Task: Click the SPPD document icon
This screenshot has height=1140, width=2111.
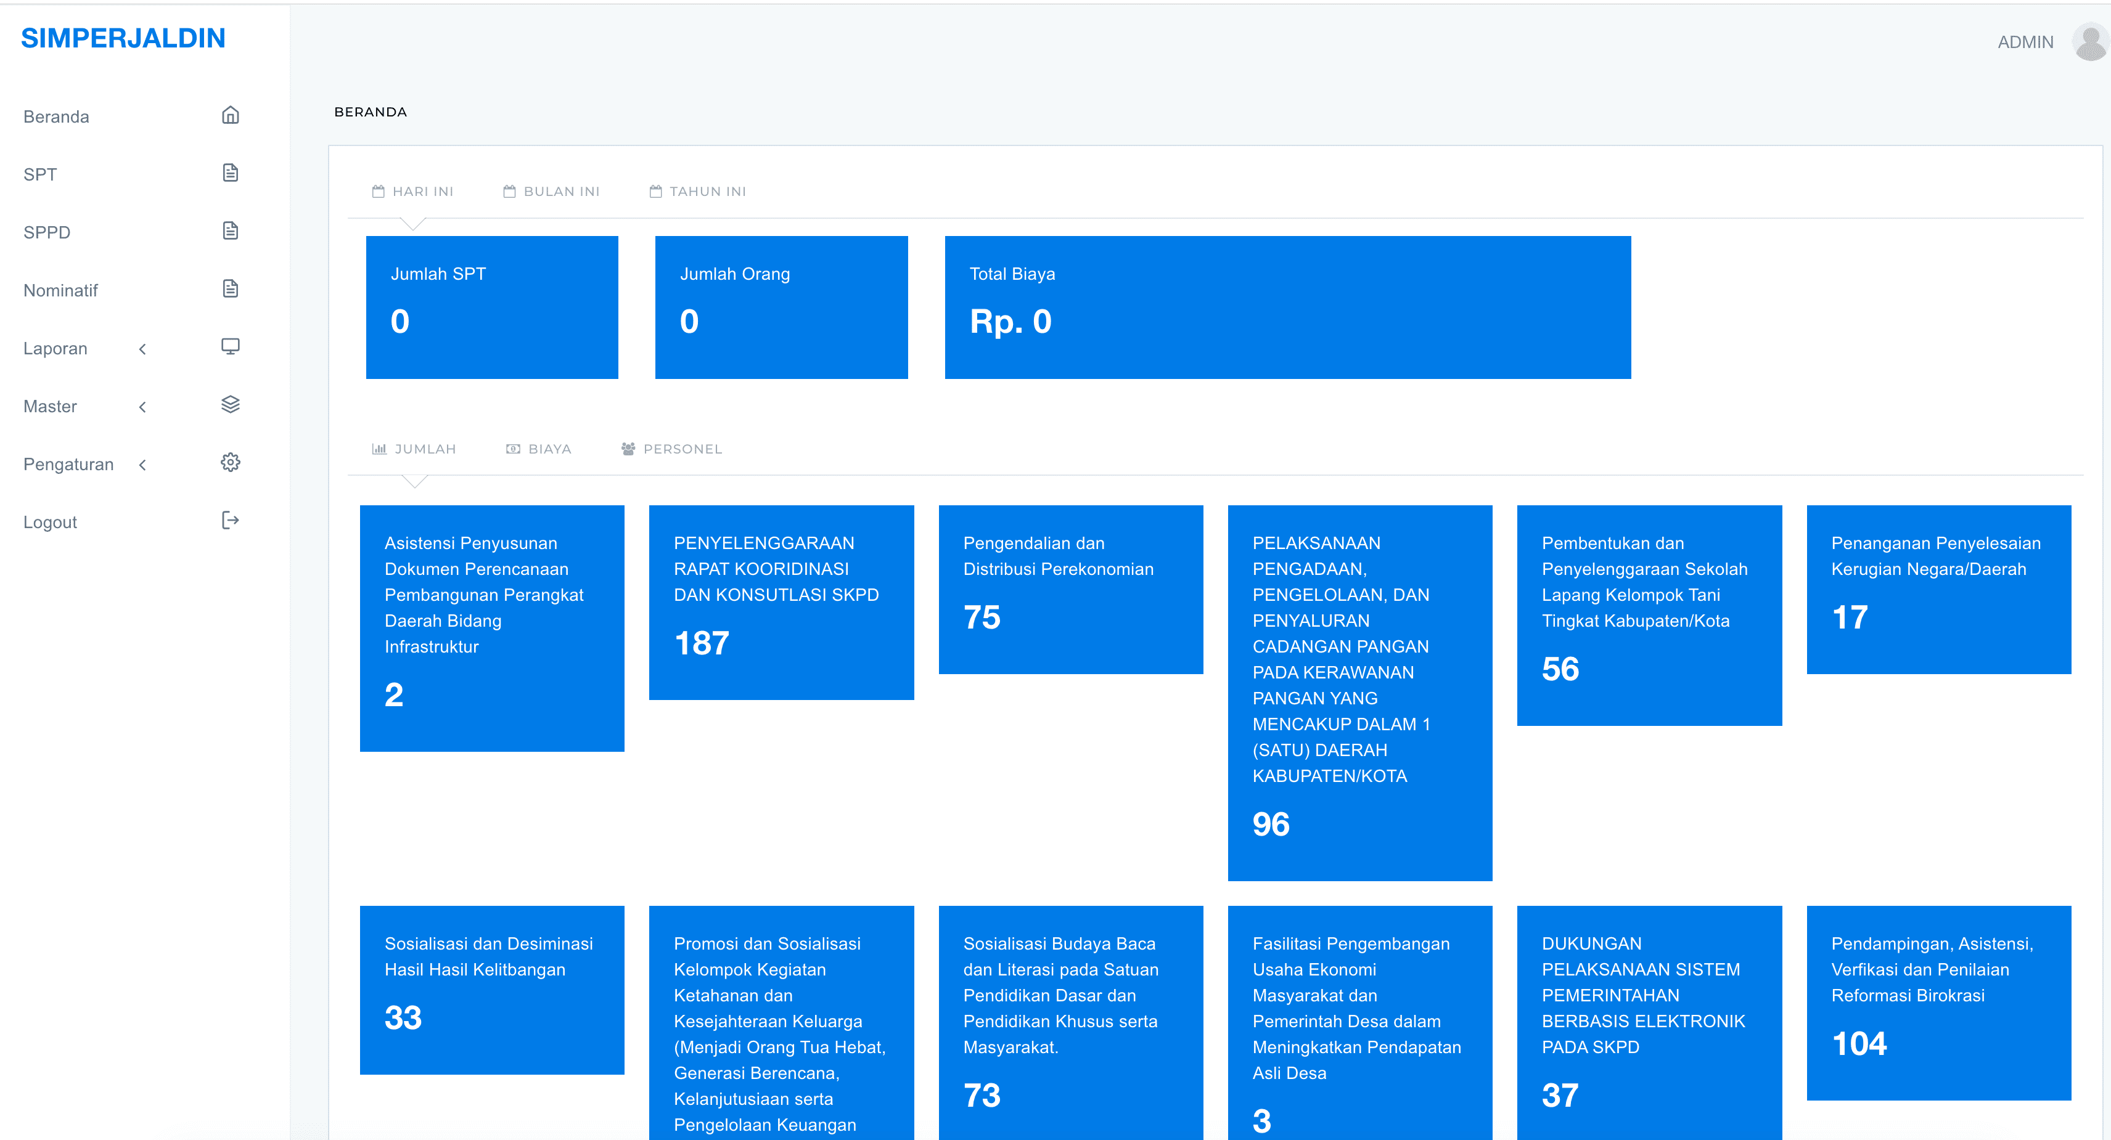Action: pyautogui.click(x=231, y=231)
